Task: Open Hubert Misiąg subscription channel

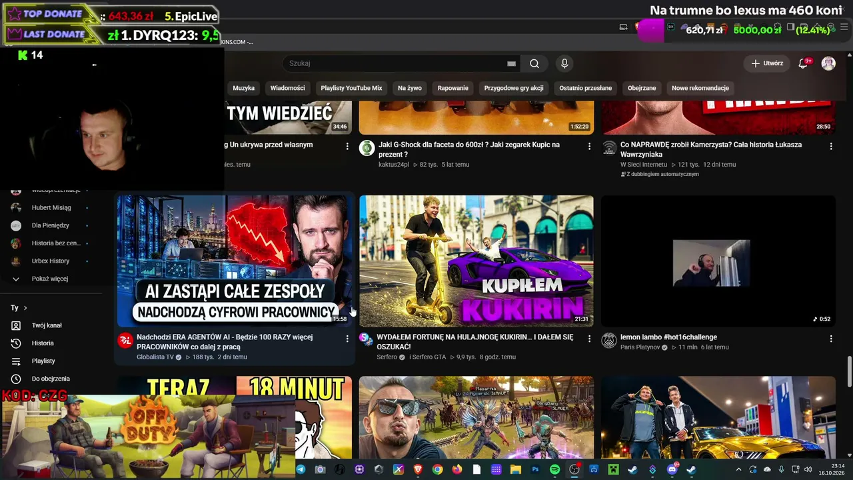Action: pos(51,207)
